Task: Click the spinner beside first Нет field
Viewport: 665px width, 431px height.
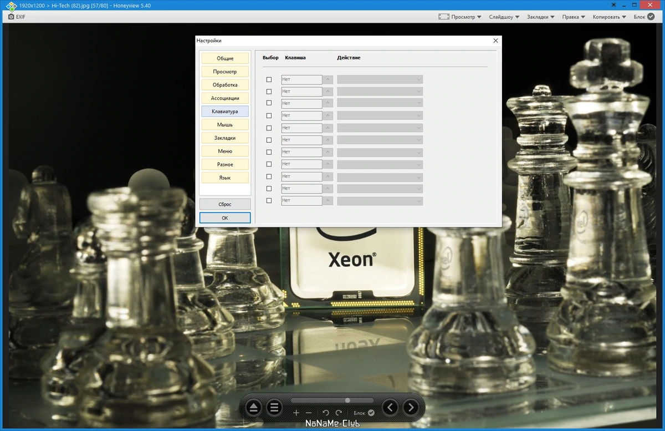Action: click(328, 79)
